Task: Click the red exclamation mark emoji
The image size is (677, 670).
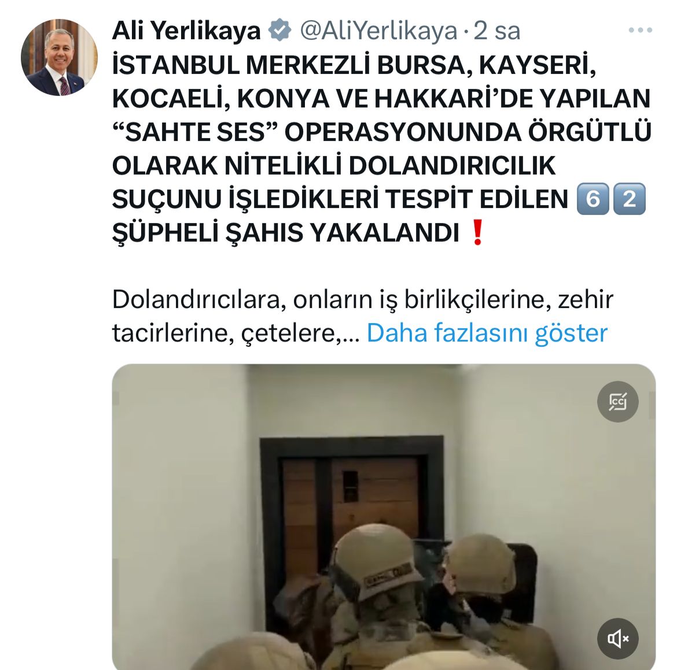Action: click(477, 232)
